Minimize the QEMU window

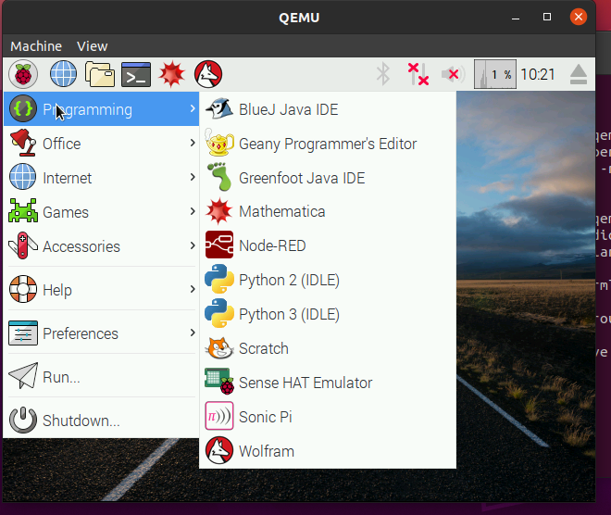[x=516, y=18]
